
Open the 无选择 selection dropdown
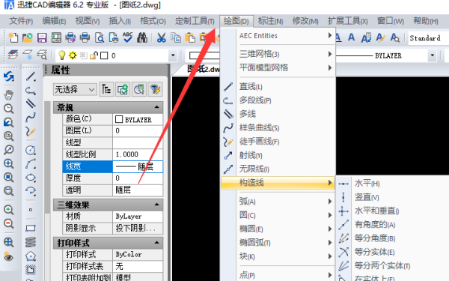[x=75, y=89]
